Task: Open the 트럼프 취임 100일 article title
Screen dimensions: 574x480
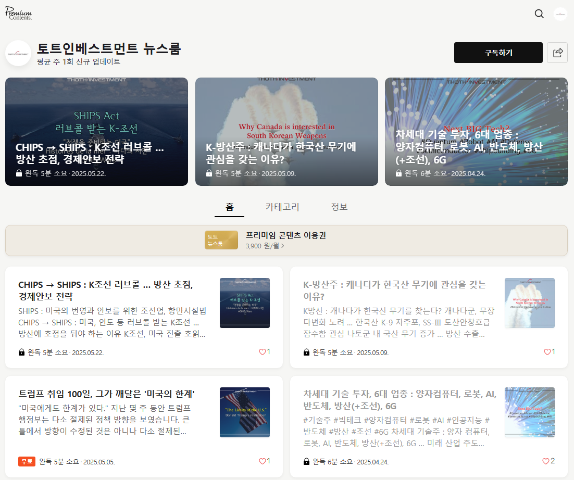Action: (110, 394)
